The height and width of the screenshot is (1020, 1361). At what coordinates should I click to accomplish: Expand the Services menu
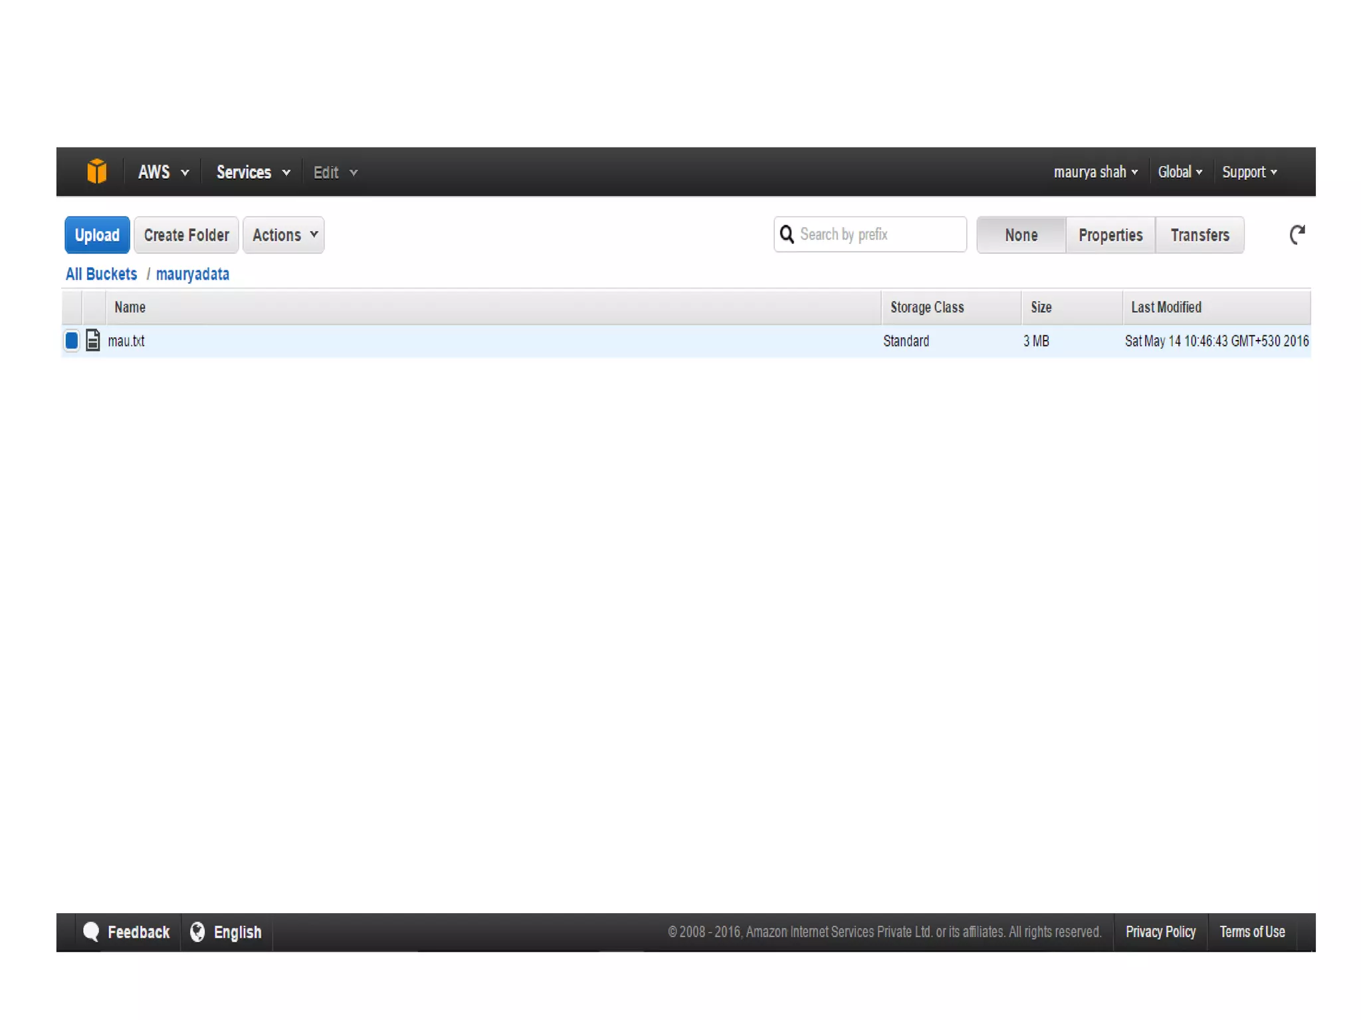(253, 172)
